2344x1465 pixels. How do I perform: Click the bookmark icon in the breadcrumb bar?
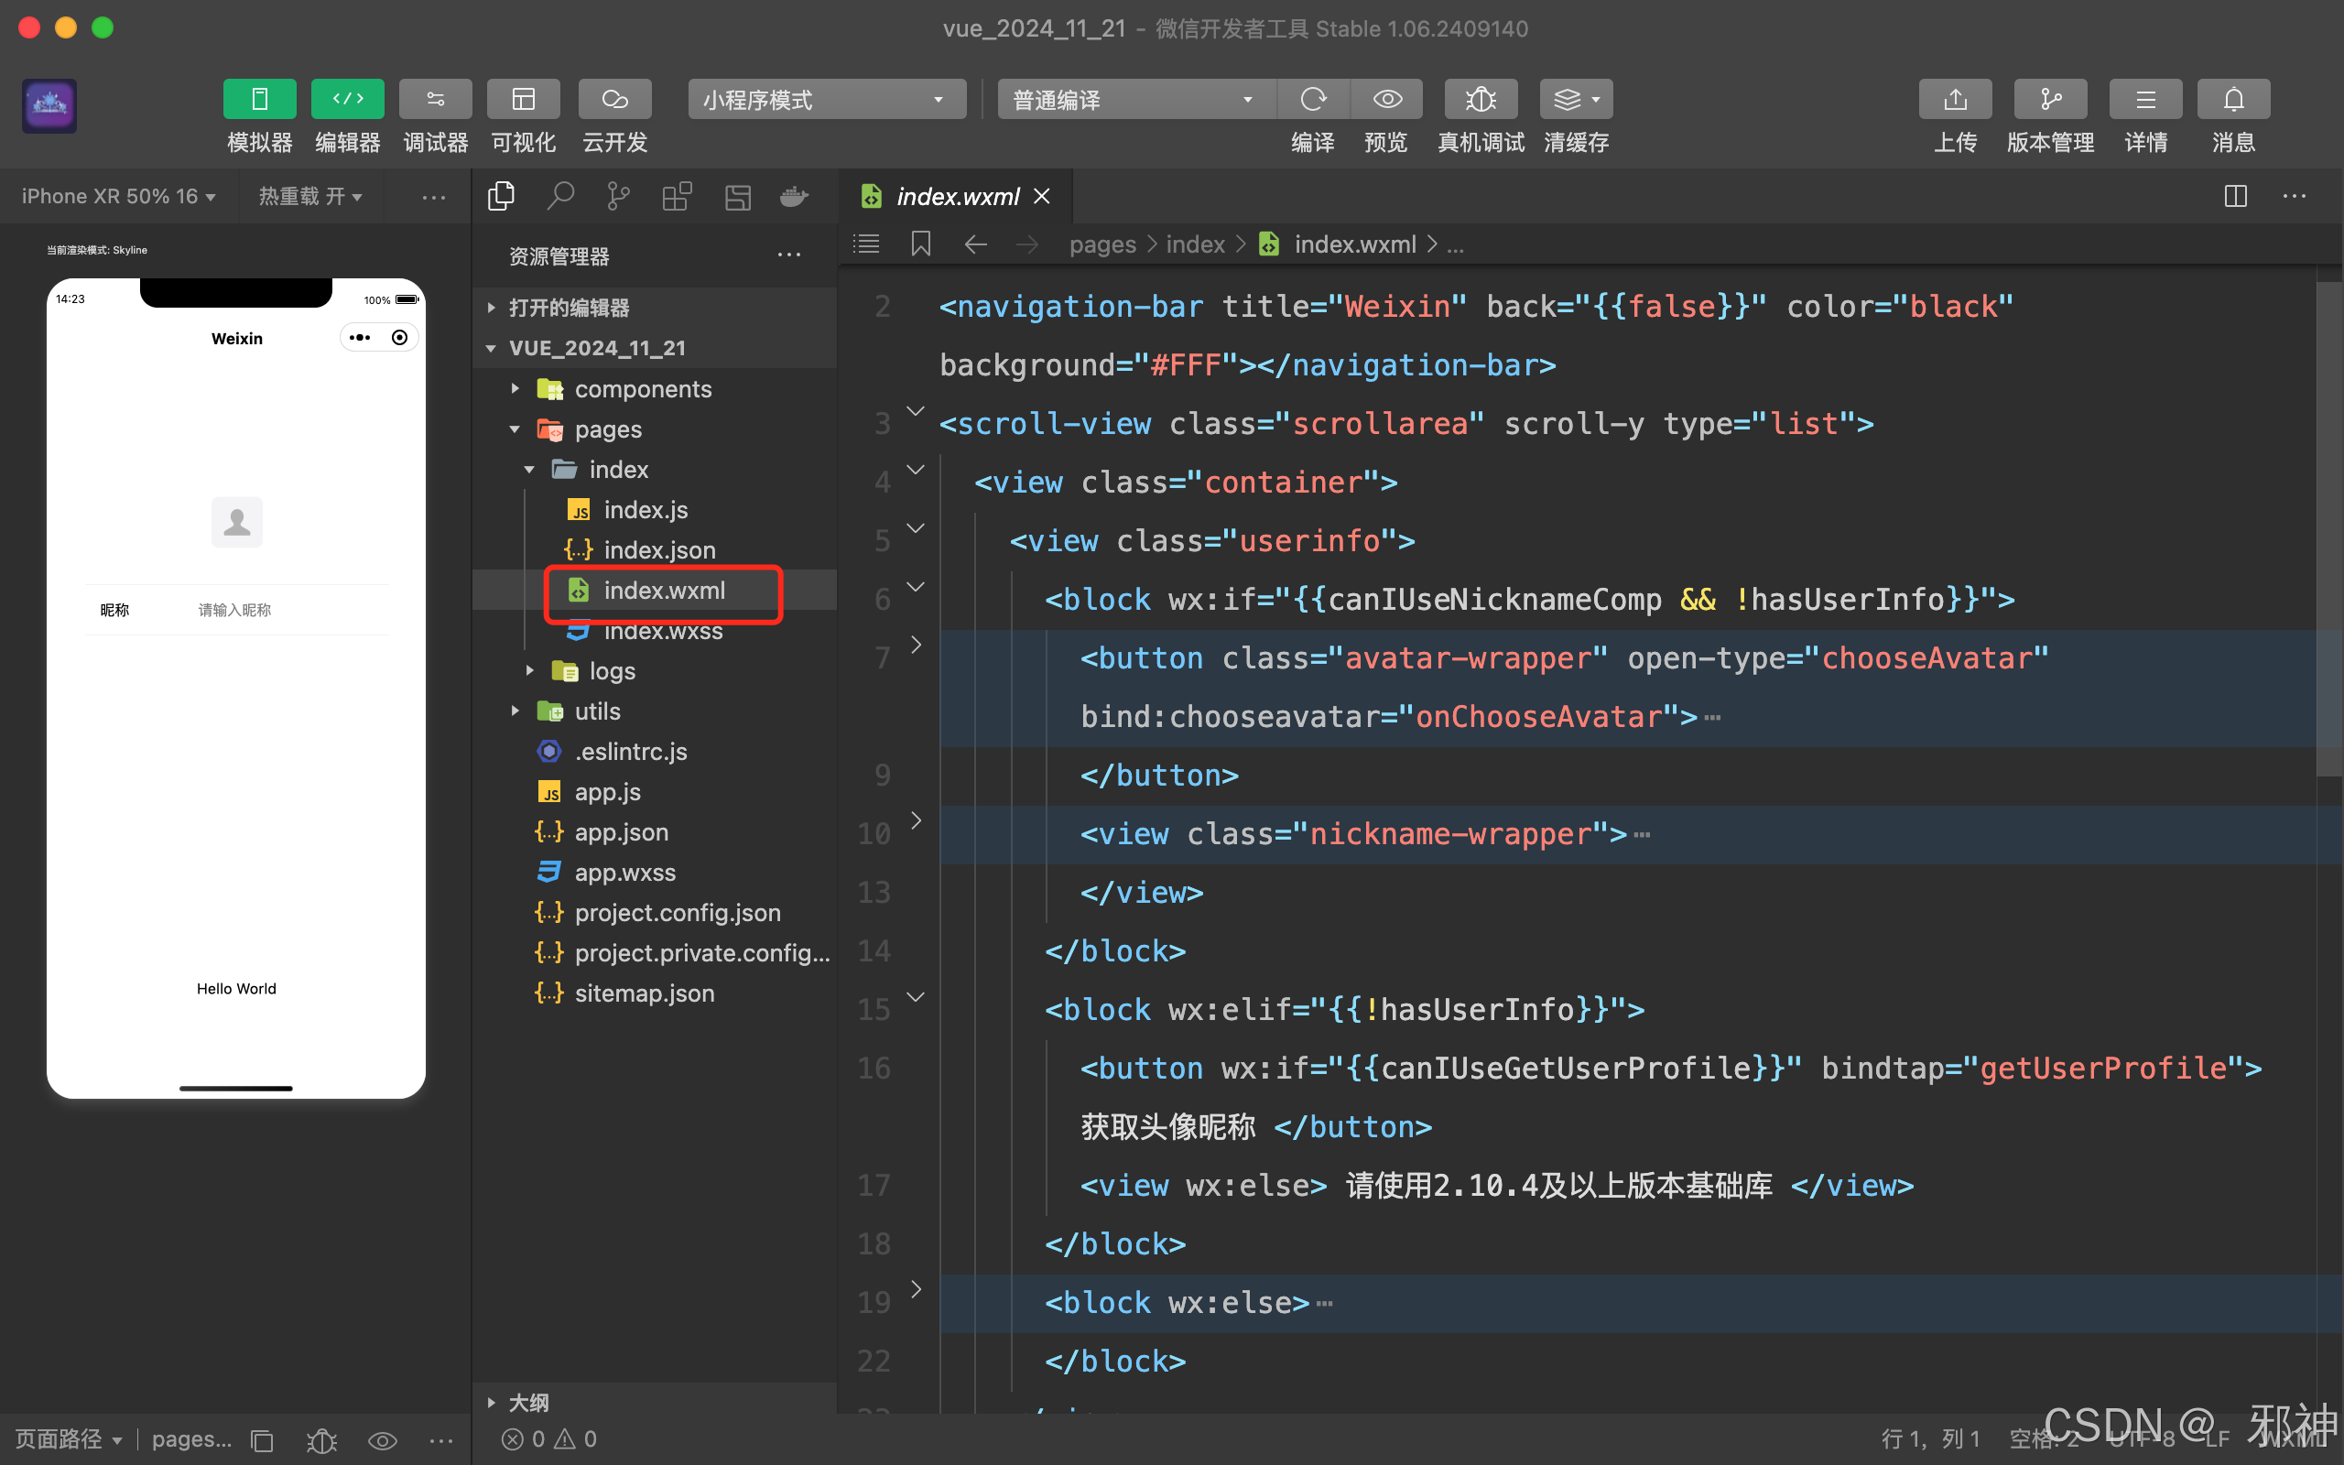tap(920, 244)
